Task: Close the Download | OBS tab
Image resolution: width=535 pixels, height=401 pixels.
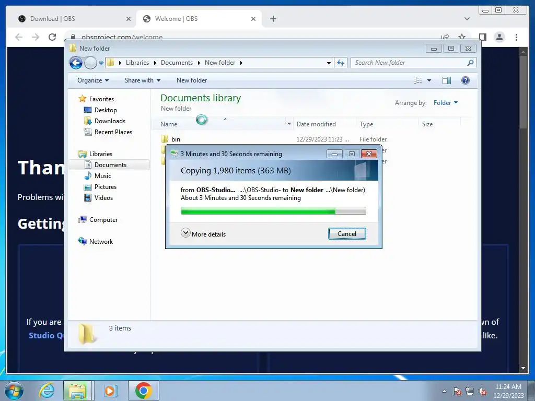Action: tap(129, 19)
